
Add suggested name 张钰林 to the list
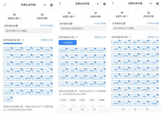pyautogui.click(x=63, y=100)
